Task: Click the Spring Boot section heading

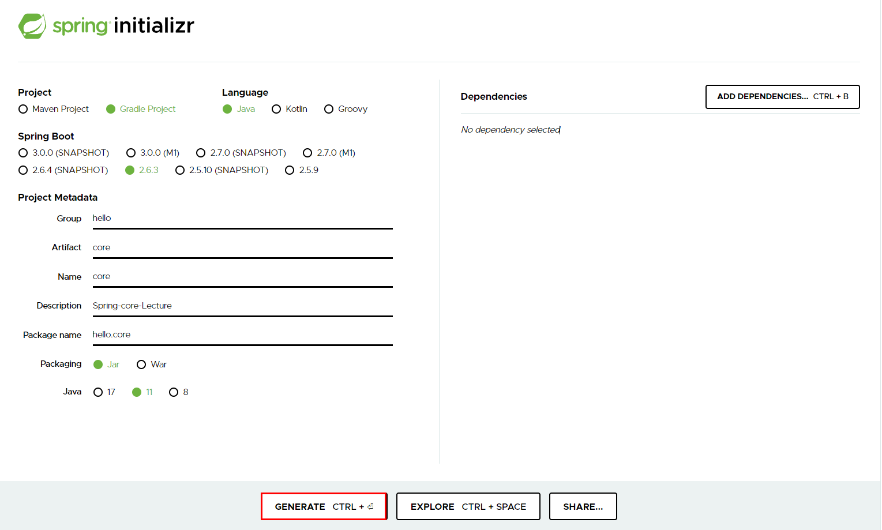Action: pyautogui.click(x=46, y=136)
